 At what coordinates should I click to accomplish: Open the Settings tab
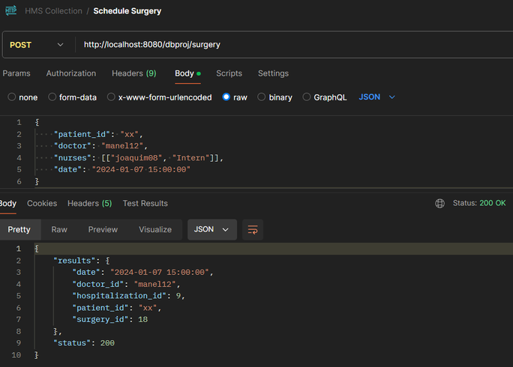[x=273, y=73]
